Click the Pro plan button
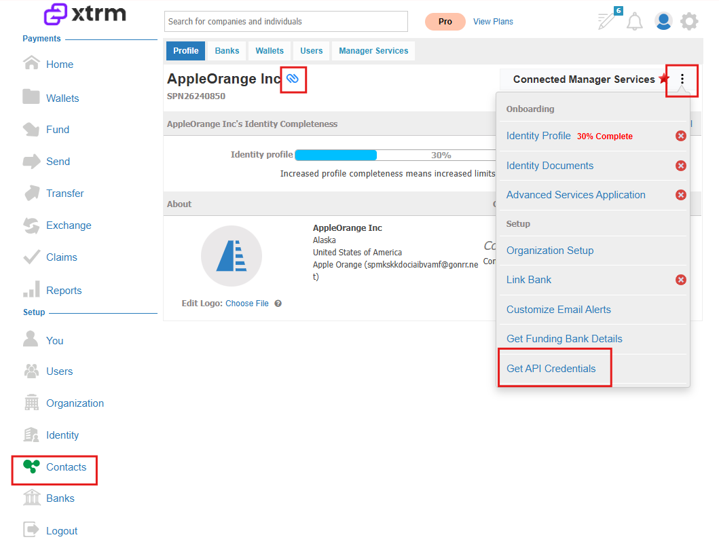719x548 pixels. 445,22
